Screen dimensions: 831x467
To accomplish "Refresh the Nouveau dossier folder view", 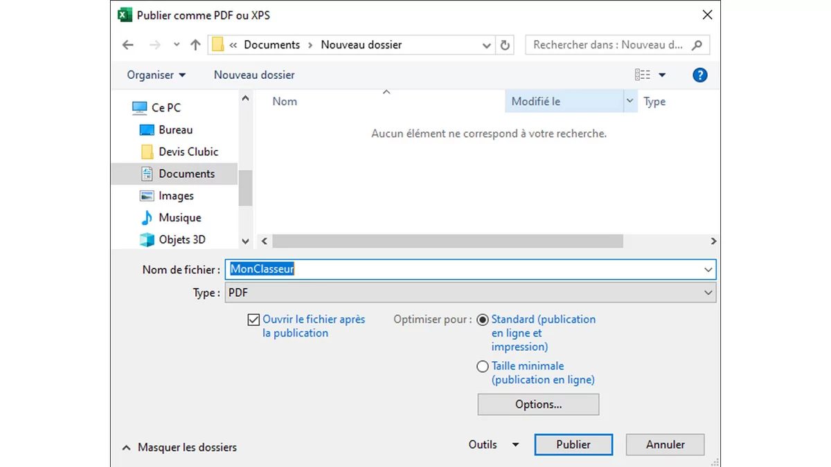I will tap(505, 45).
